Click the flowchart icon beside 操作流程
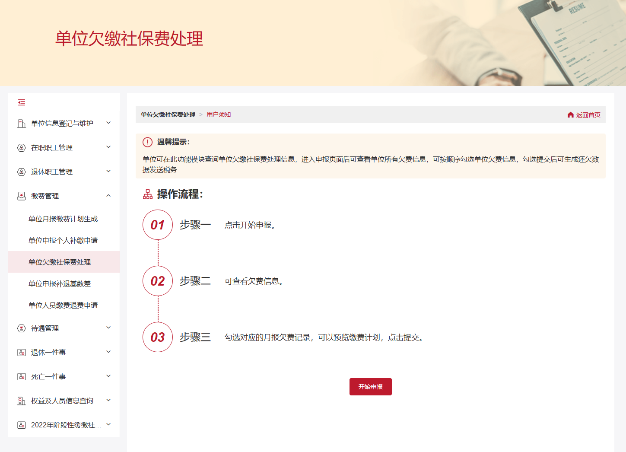The image size is (626, 452). point(147,194)
